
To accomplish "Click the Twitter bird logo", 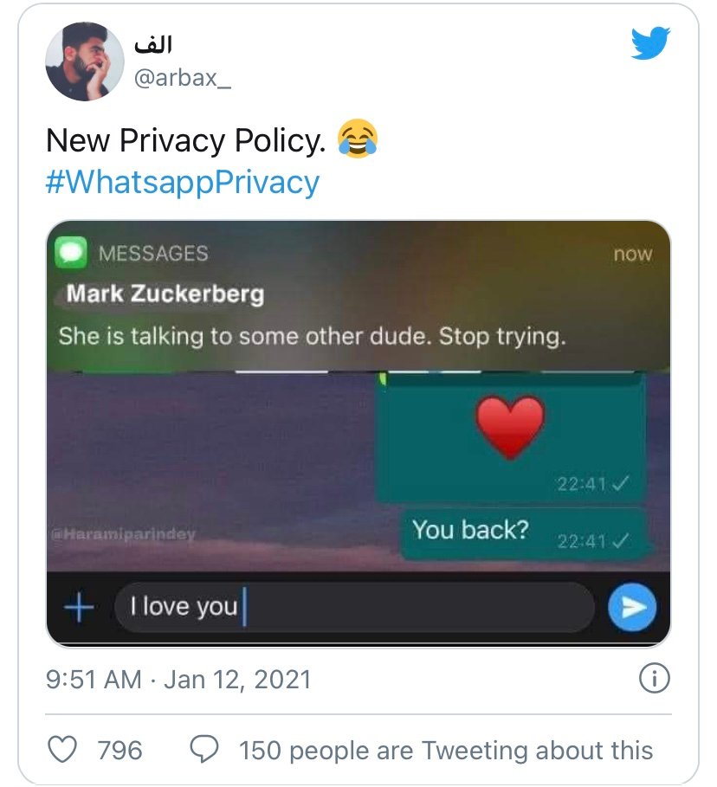I will [x=650, y=42].
